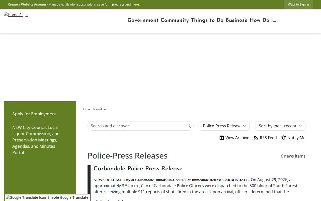The image size is (321, 201).
Task: Open the Home Page logo image
Action: [16, 15]
